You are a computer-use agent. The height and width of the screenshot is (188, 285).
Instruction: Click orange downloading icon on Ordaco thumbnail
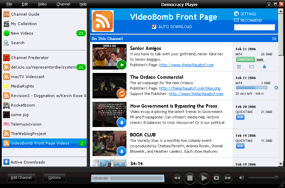[x=122, y=94]
